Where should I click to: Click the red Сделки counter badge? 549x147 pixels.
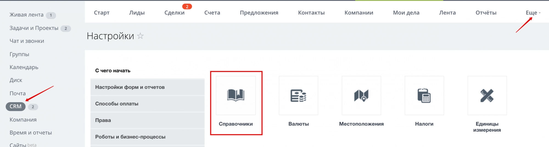(x=187, y=7)
